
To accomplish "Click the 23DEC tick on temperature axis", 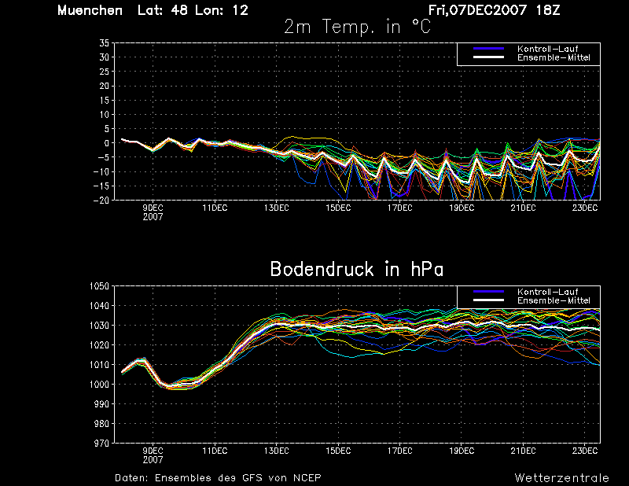I will (x=585, y=208).
